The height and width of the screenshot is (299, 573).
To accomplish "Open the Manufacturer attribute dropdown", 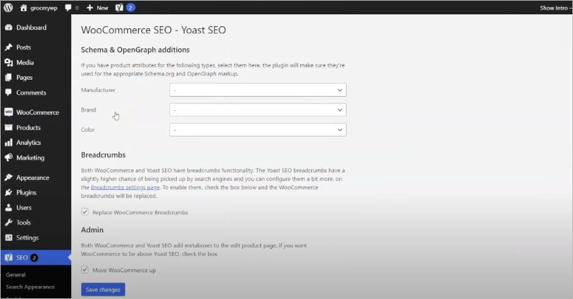I will coord(258,90).
